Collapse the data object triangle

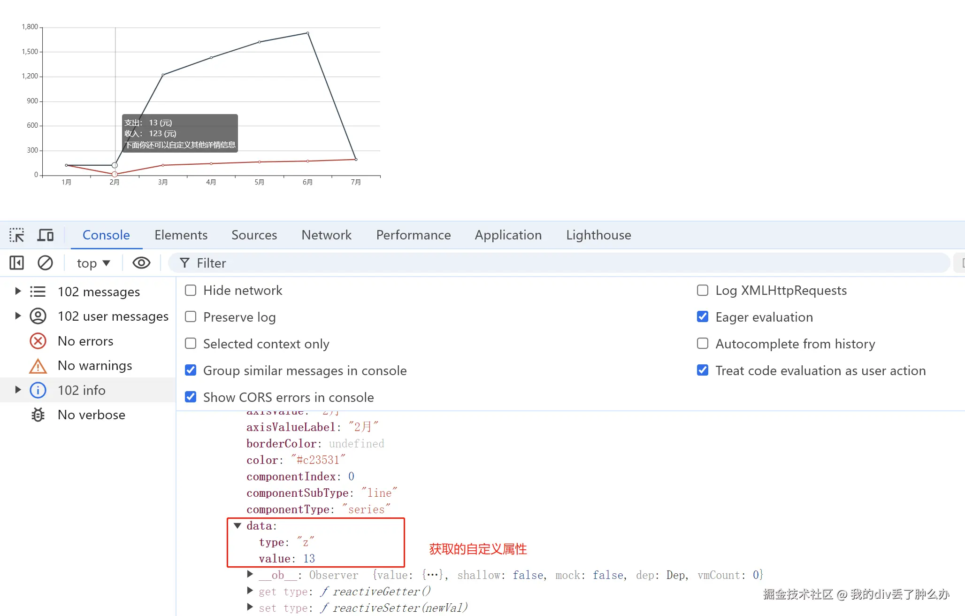coord(237,526)
